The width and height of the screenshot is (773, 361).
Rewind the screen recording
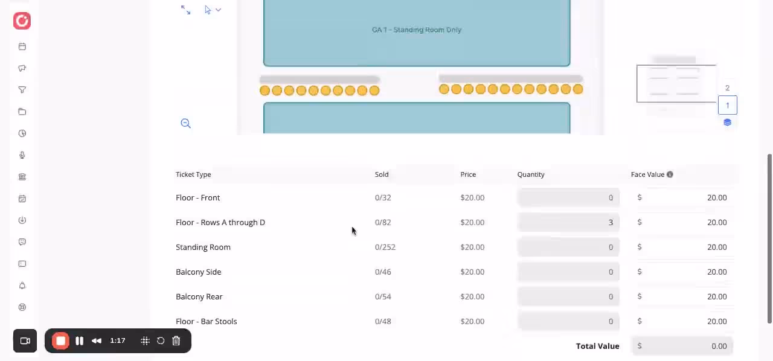97,341
